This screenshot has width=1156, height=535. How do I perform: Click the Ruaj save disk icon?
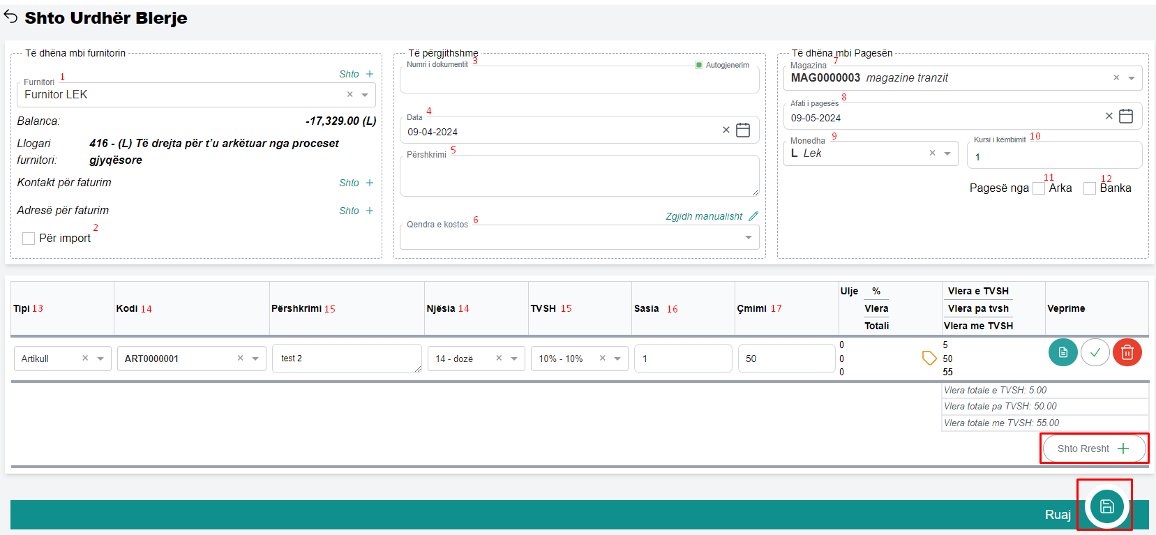[x=1106, y=507]
